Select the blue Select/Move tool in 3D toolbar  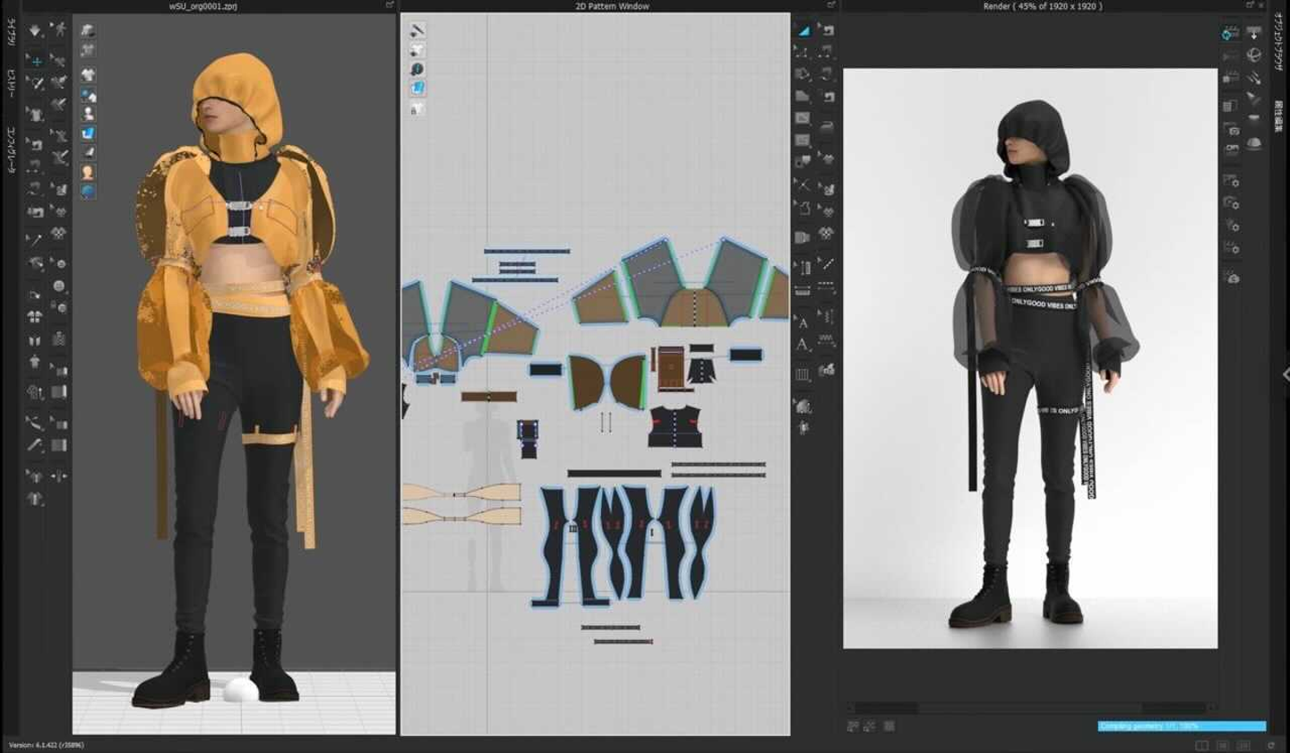36,61
